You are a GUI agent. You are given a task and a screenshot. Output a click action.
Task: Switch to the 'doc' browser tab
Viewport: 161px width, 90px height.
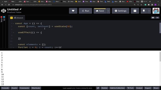(x=122, y=1)
